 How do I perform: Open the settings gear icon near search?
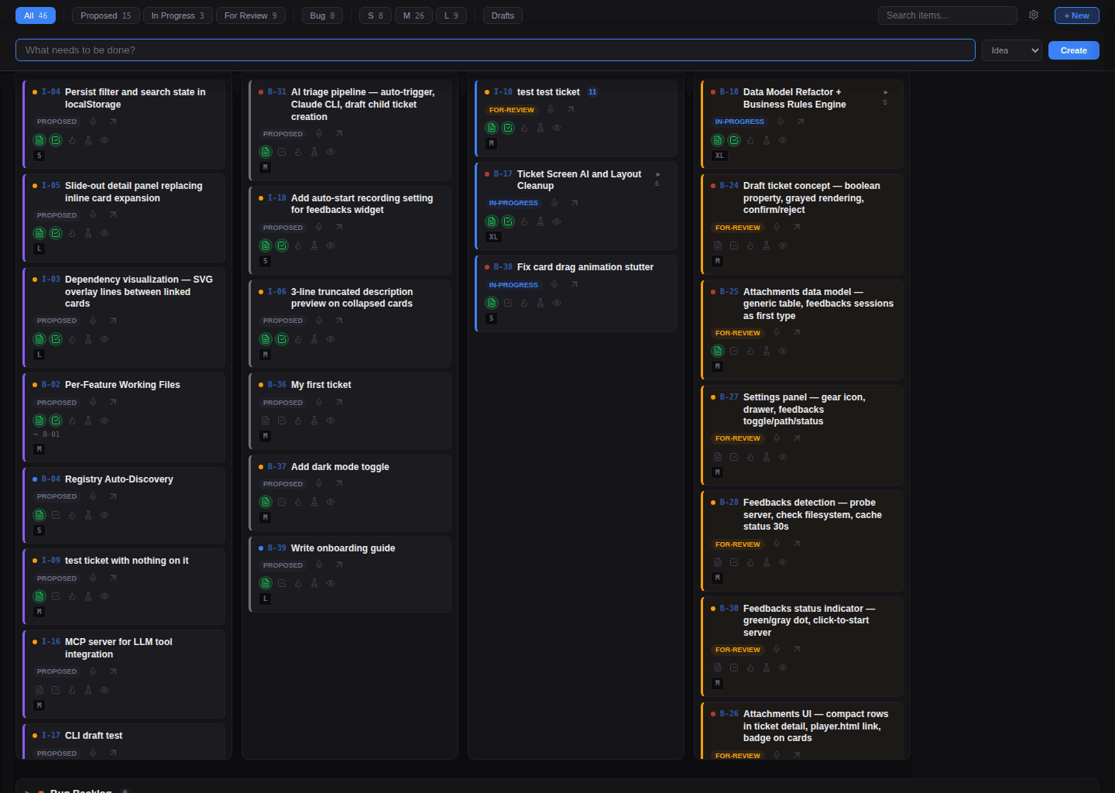tap(1034, 15)
